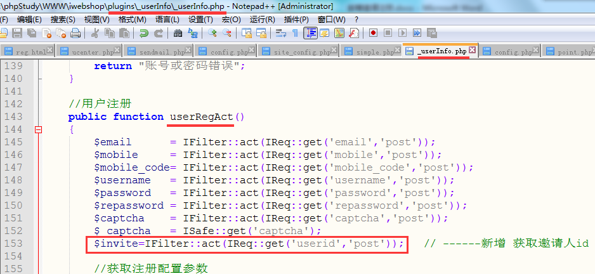Toggle synchronized vertical scrolling icon
Image resolution: width=595 pixels, height=274 pixels.
(247, 33)
